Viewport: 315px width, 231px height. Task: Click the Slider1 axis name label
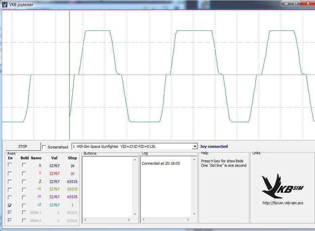point(36,212)
